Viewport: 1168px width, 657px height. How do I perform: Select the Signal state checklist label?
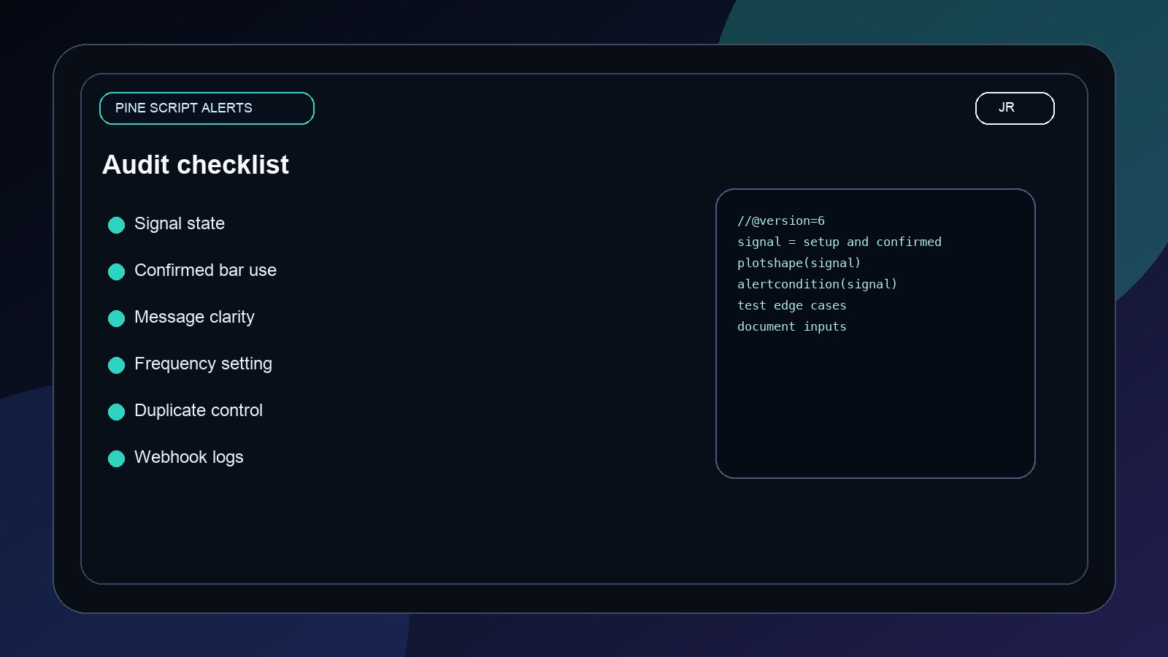(179, 224)
